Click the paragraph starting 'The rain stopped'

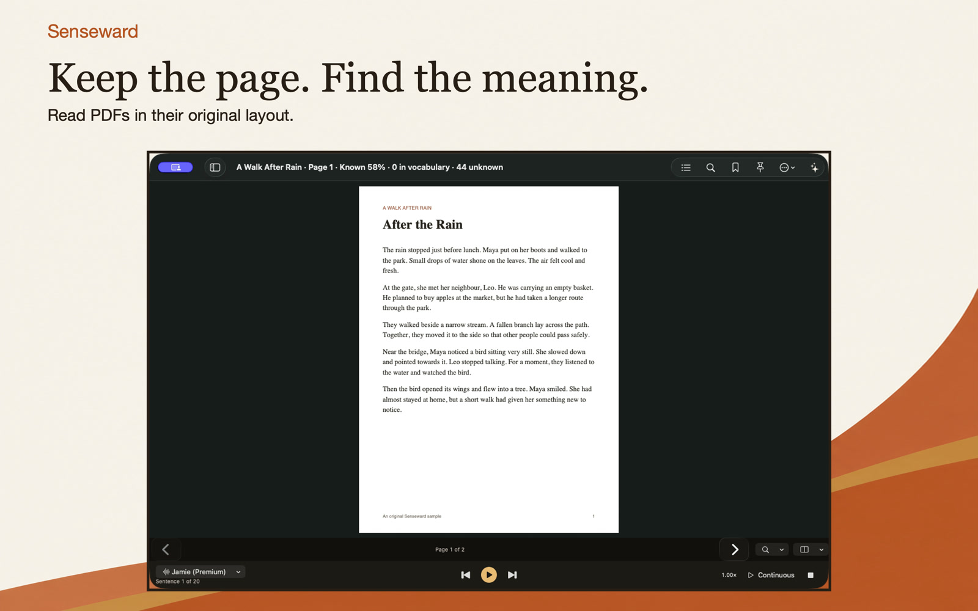(486, 260)
